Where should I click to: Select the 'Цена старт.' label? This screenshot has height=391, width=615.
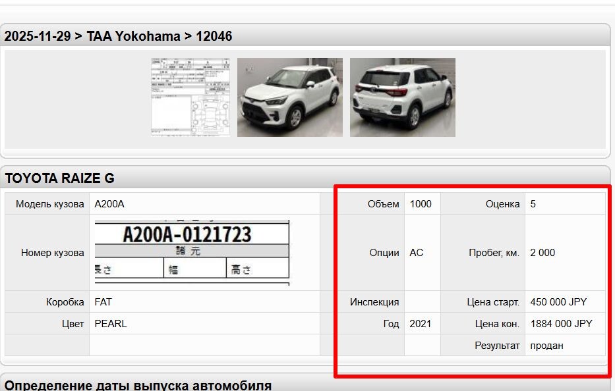click(x=493, y=302)
